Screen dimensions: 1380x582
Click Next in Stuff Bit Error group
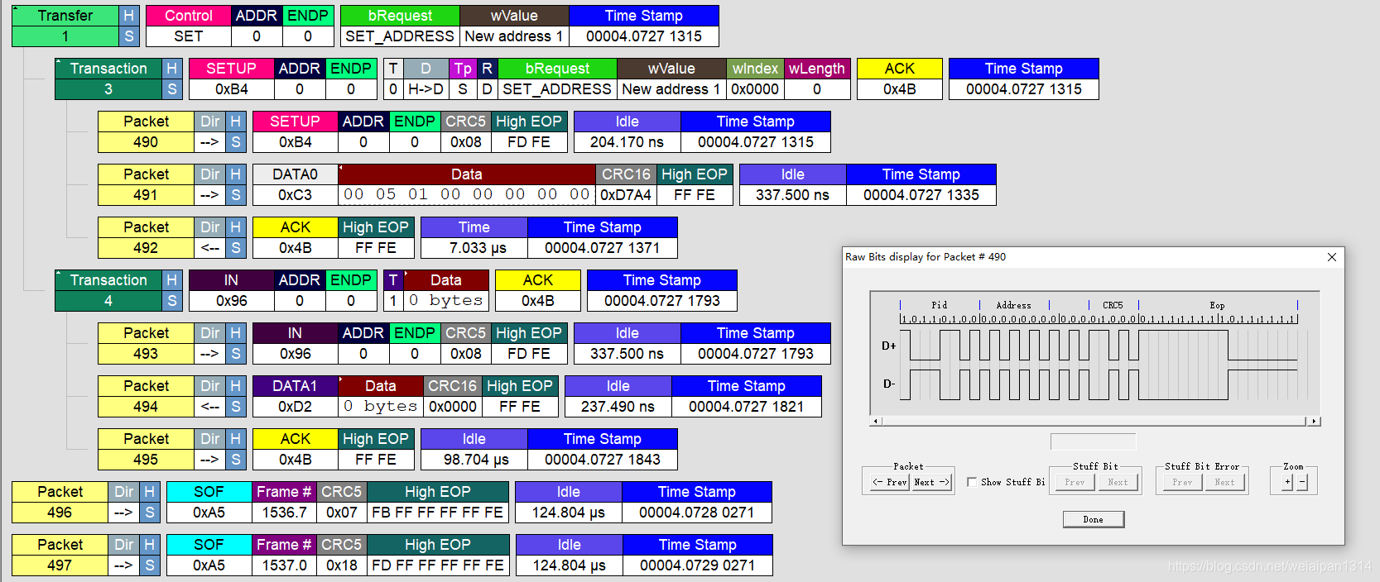click(x=1225, y=482)
